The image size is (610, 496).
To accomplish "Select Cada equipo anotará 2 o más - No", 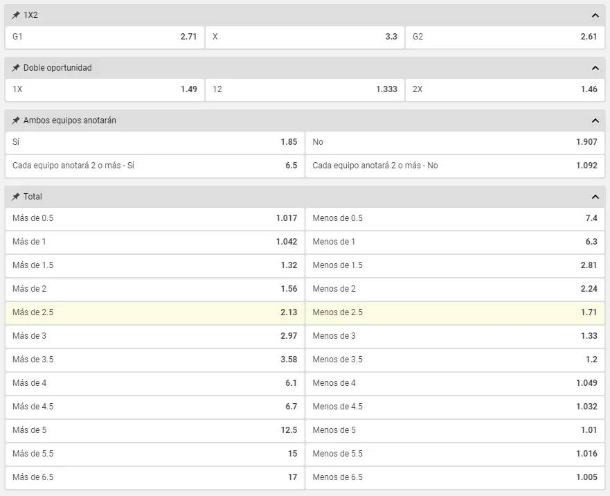I will click(x=455, y=166).
